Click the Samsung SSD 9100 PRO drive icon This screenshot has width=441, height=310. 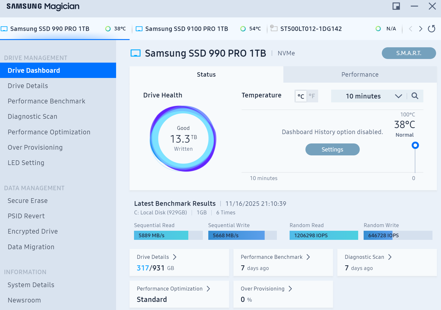pos(139,29)
